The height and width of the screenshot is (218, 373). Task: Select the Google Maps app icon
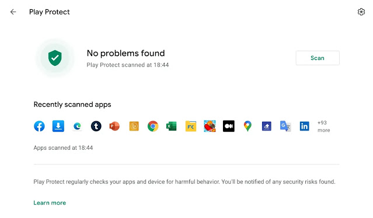[x=247, y=126]
